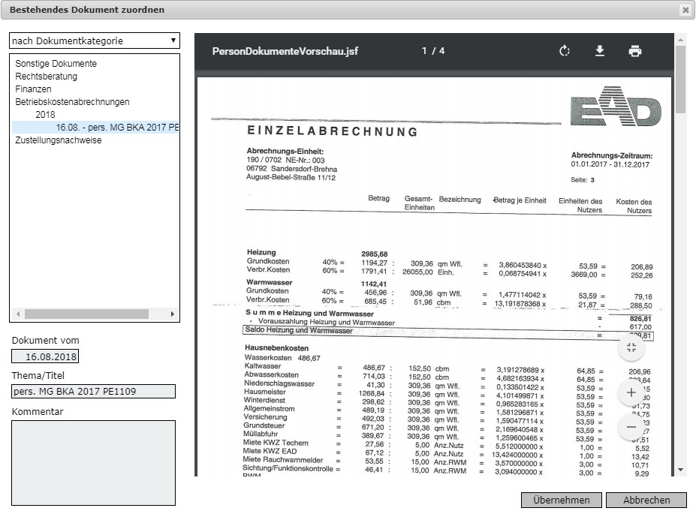Click the PersonDokumenteVorschau.jsf file title

pos(285,51)
